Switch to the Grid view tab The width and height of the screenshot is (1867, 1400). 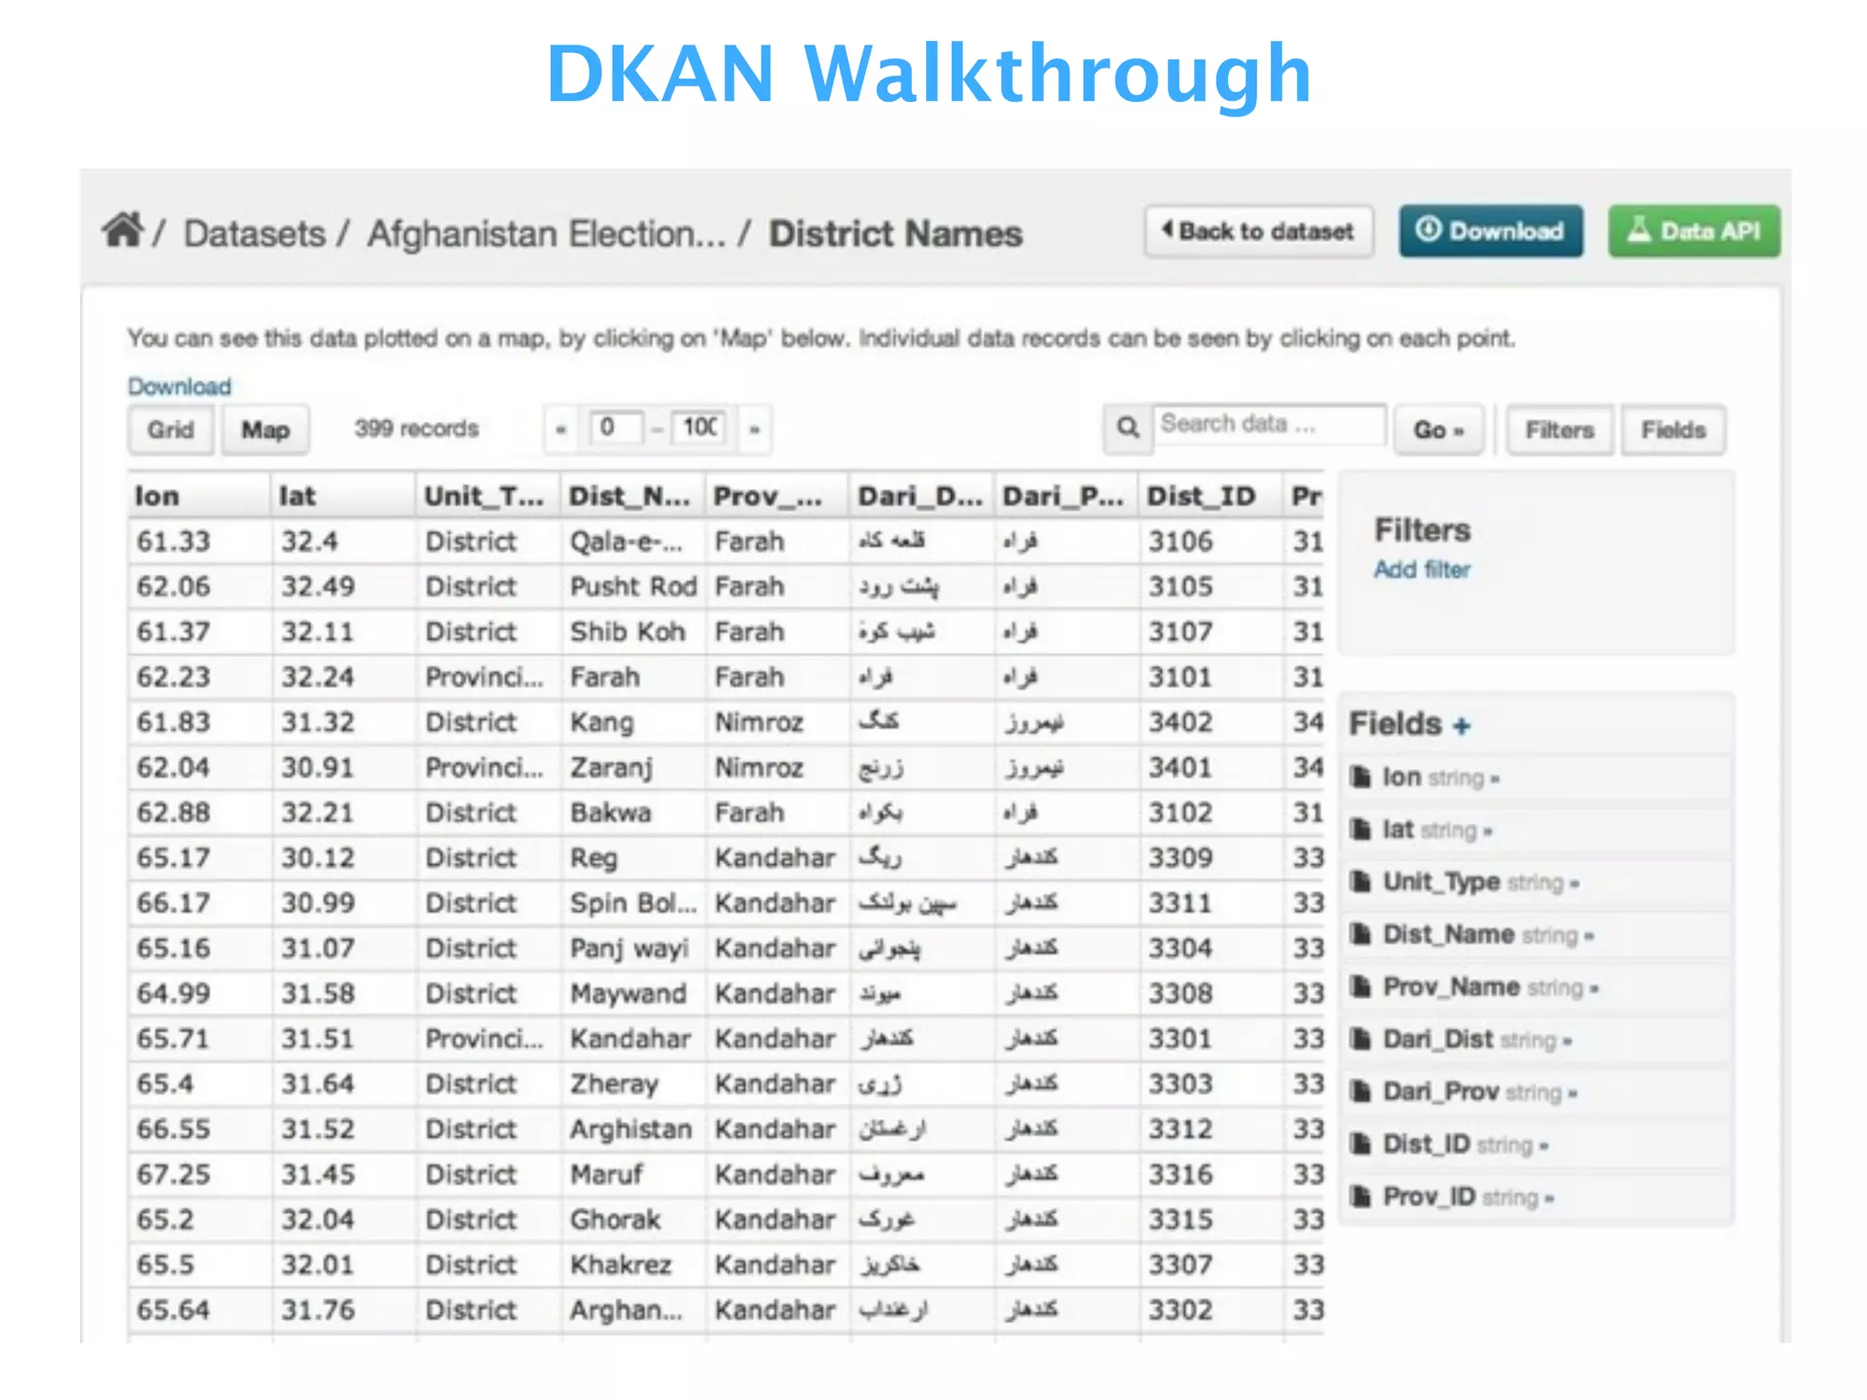(x=170, y=429)
